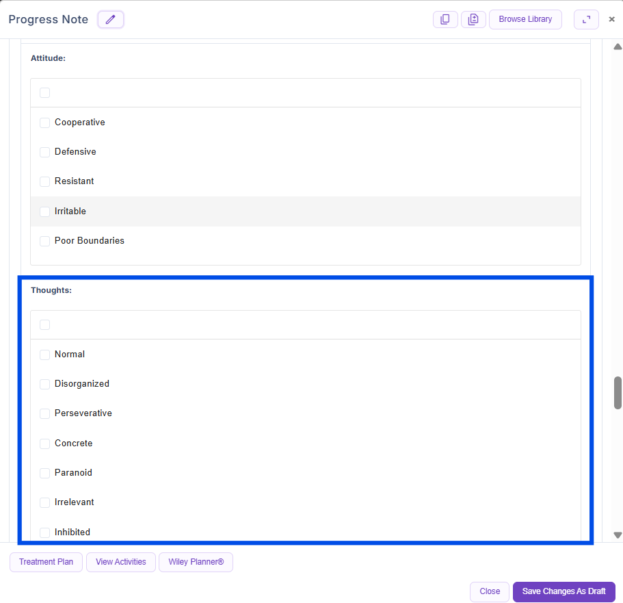Click the pencil edit icon beside Progress Note

[x=111, y=20]
